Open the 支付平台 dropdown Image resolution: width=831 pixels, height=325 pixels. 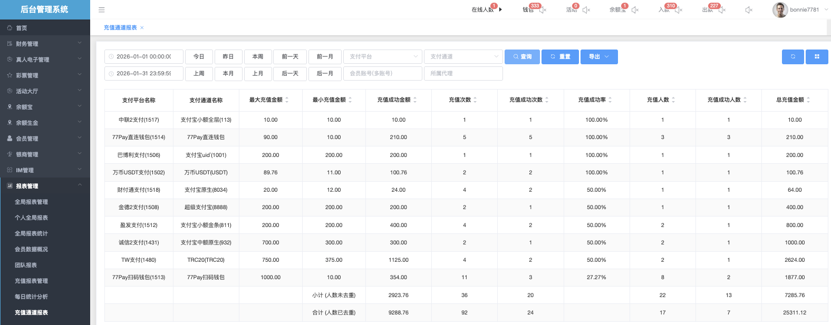(383, 56)
